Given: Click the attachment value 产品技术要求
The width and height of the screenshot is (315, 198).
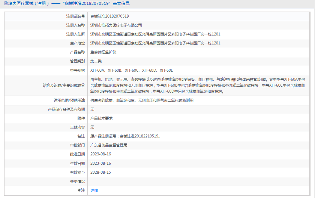Looking at the screenshot, I should pyautogui.click(x=101, y=118).
